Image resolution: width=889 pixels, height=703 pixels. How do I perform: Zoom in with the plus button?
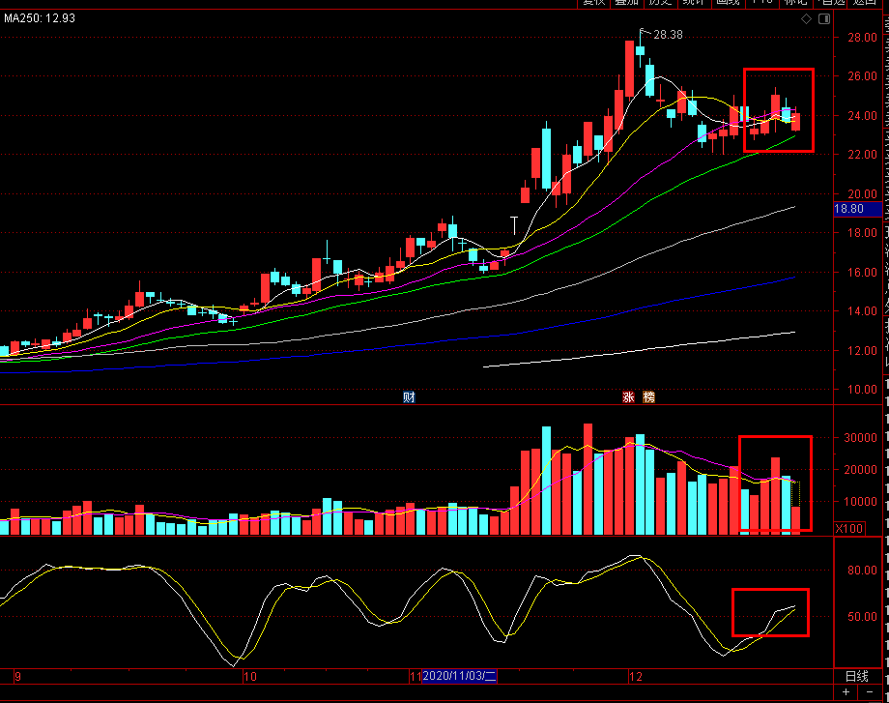coord(846,691)
